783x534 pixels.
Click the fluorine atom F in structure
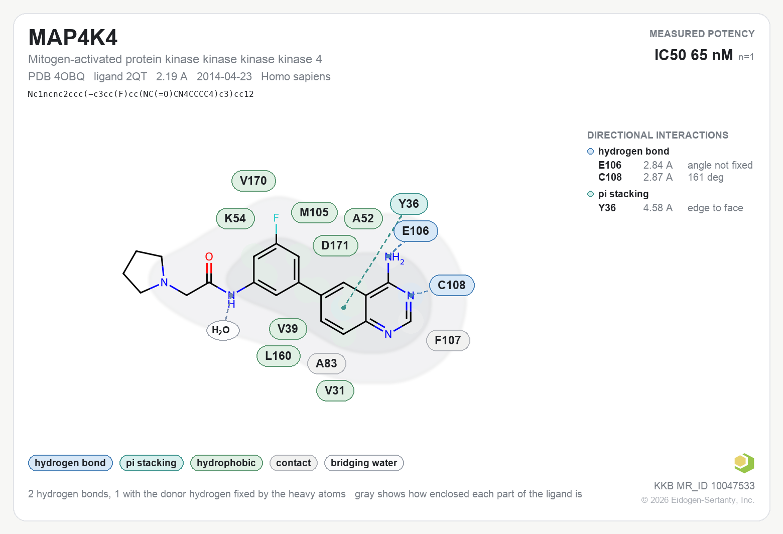point(276,218)
